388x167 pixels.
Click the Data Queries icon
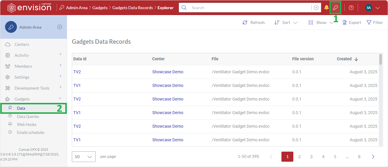tap(10, 116)
